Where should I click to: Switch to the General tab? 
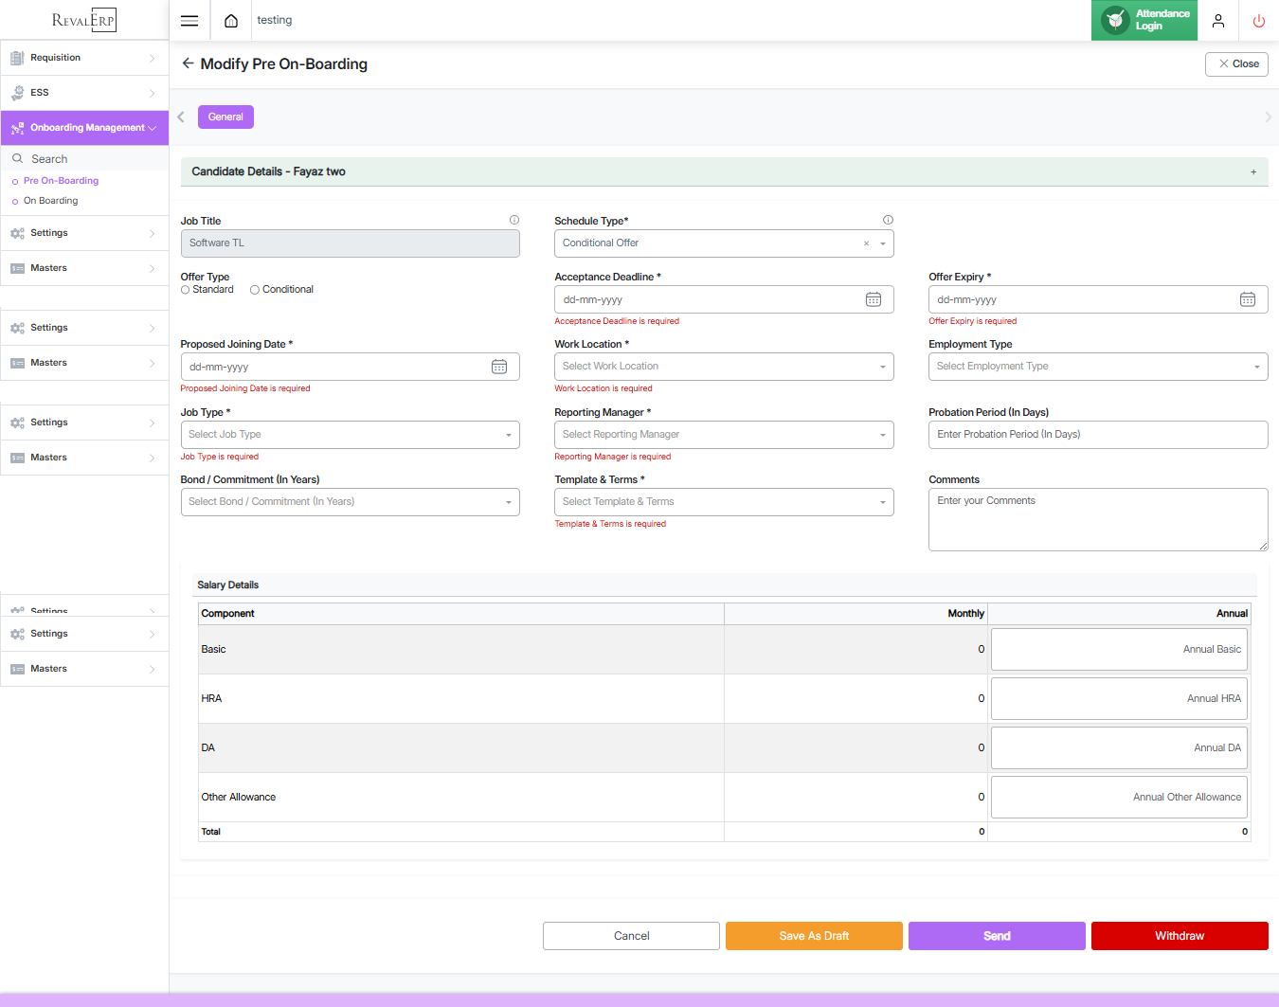(x=225, y=117)
